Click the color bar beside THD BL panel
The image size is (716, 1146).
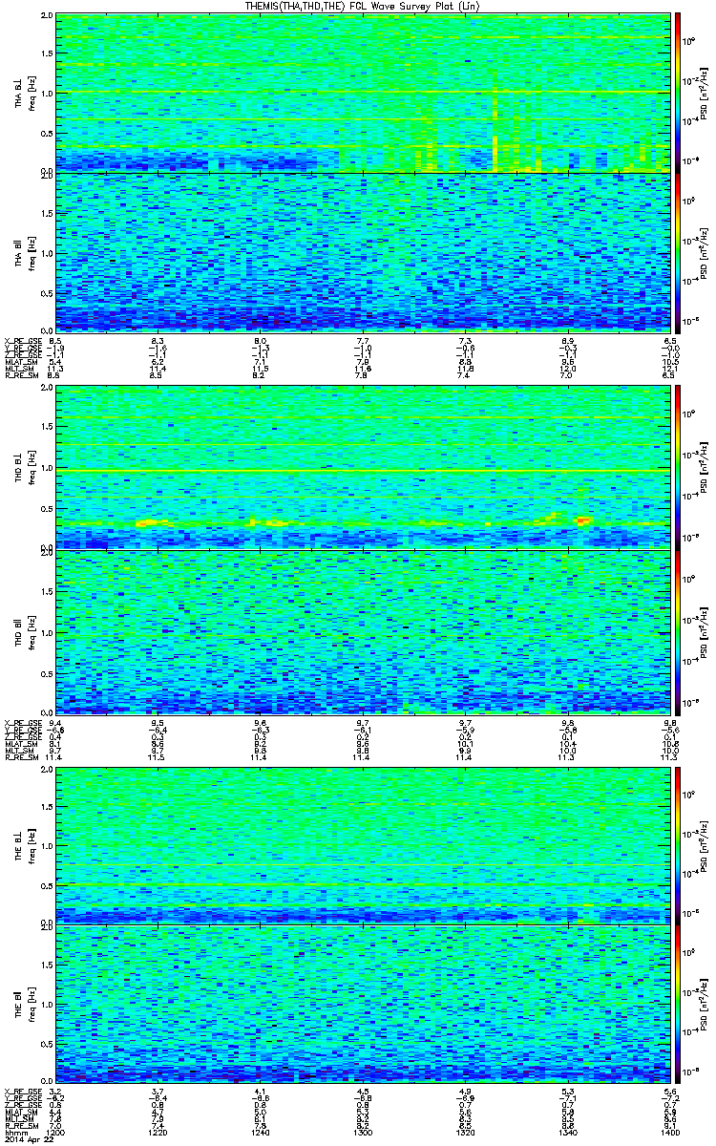(678, 467)
